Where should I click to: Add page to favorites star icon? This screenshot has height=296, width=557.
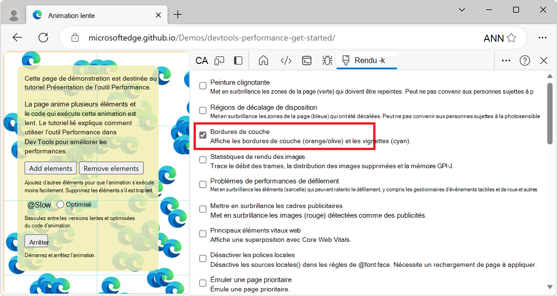coord(511,38)
